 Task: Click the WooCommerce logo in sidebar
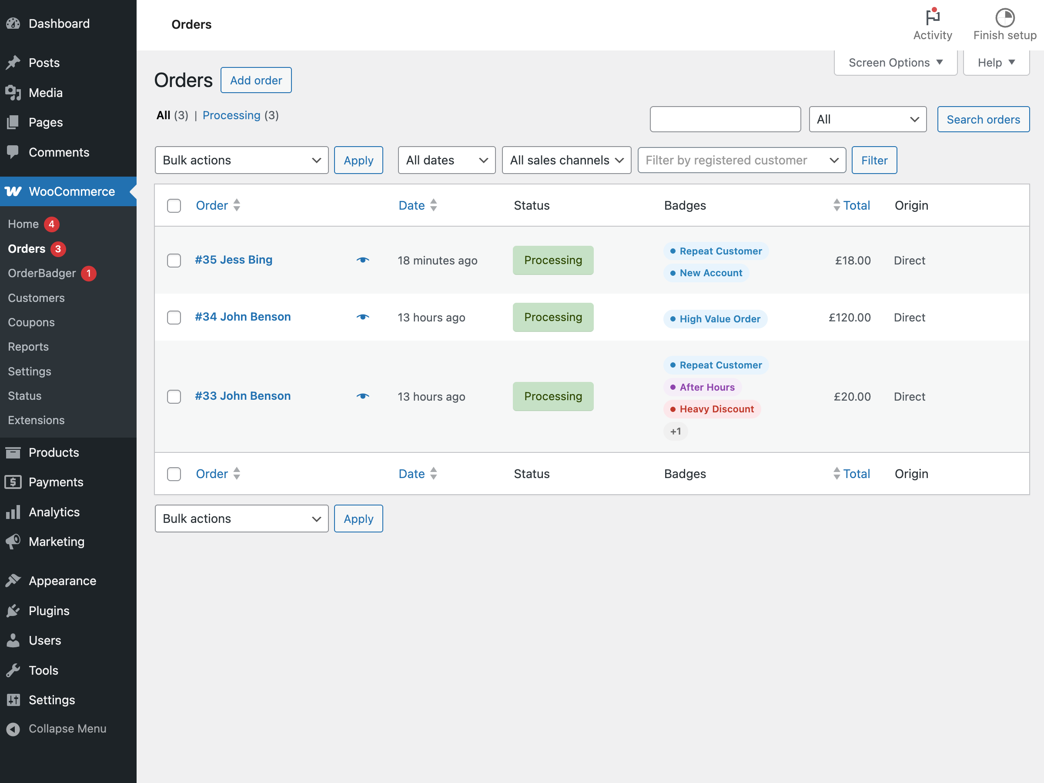pyautogui.click(x=13, y=192)
